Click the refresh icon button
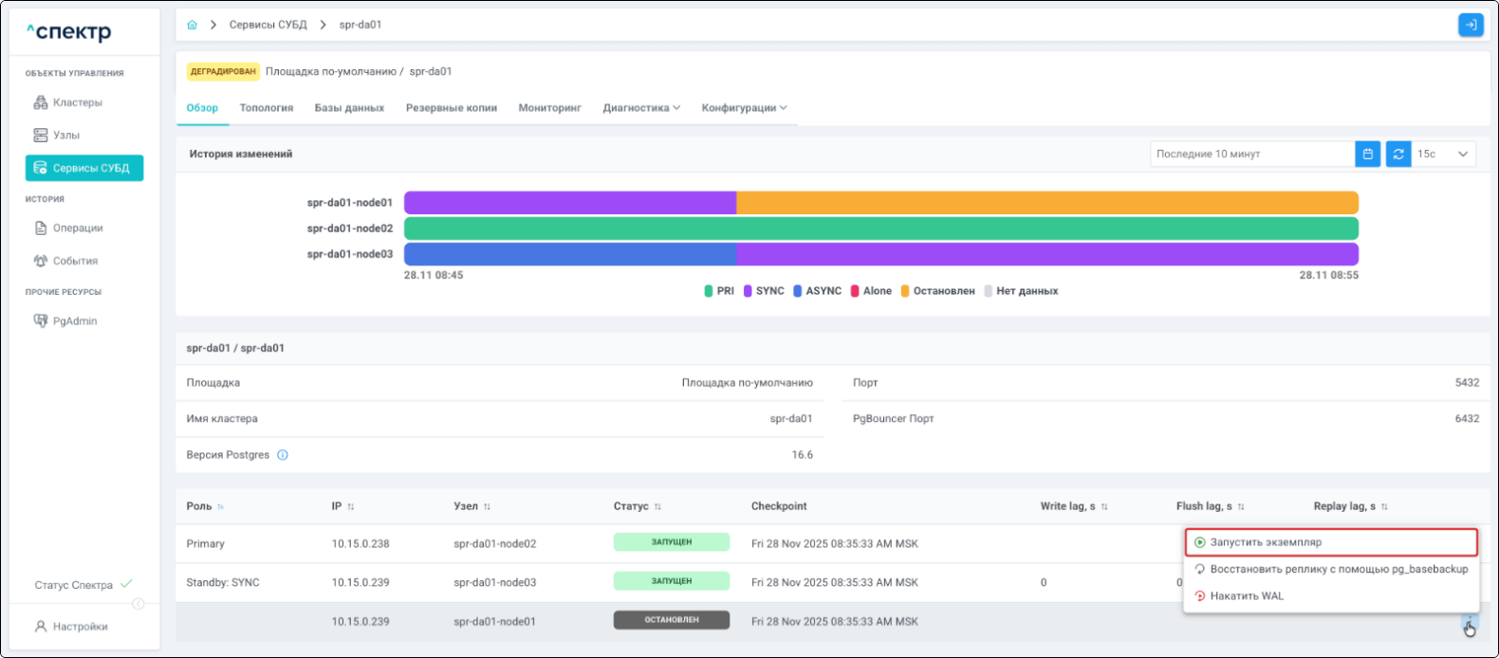 1397,154
